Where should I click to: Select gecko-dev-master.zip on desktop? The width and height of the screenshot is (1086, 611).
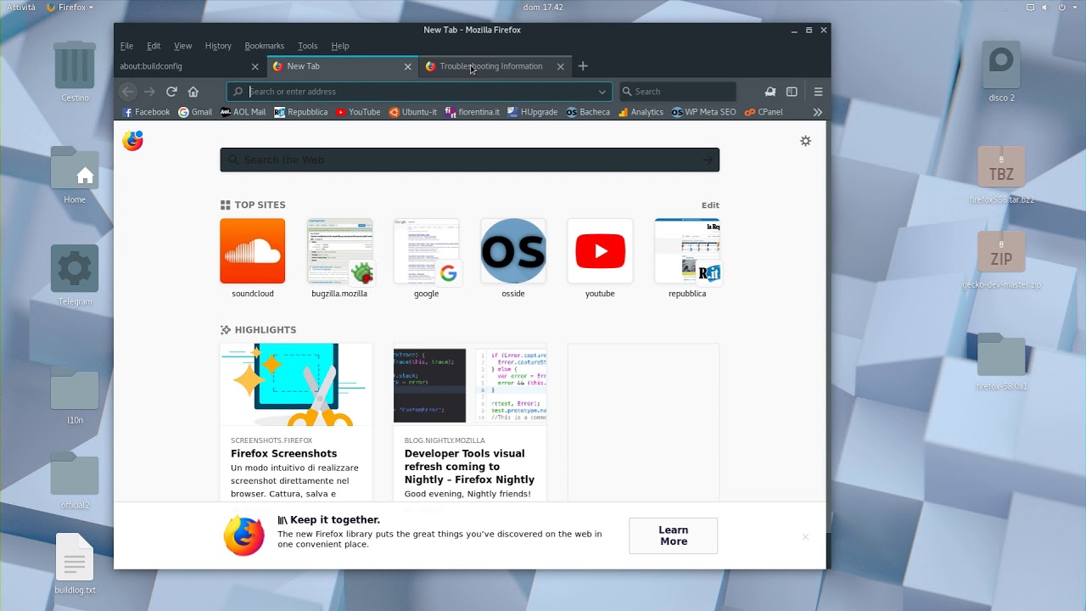point(1001,260)
